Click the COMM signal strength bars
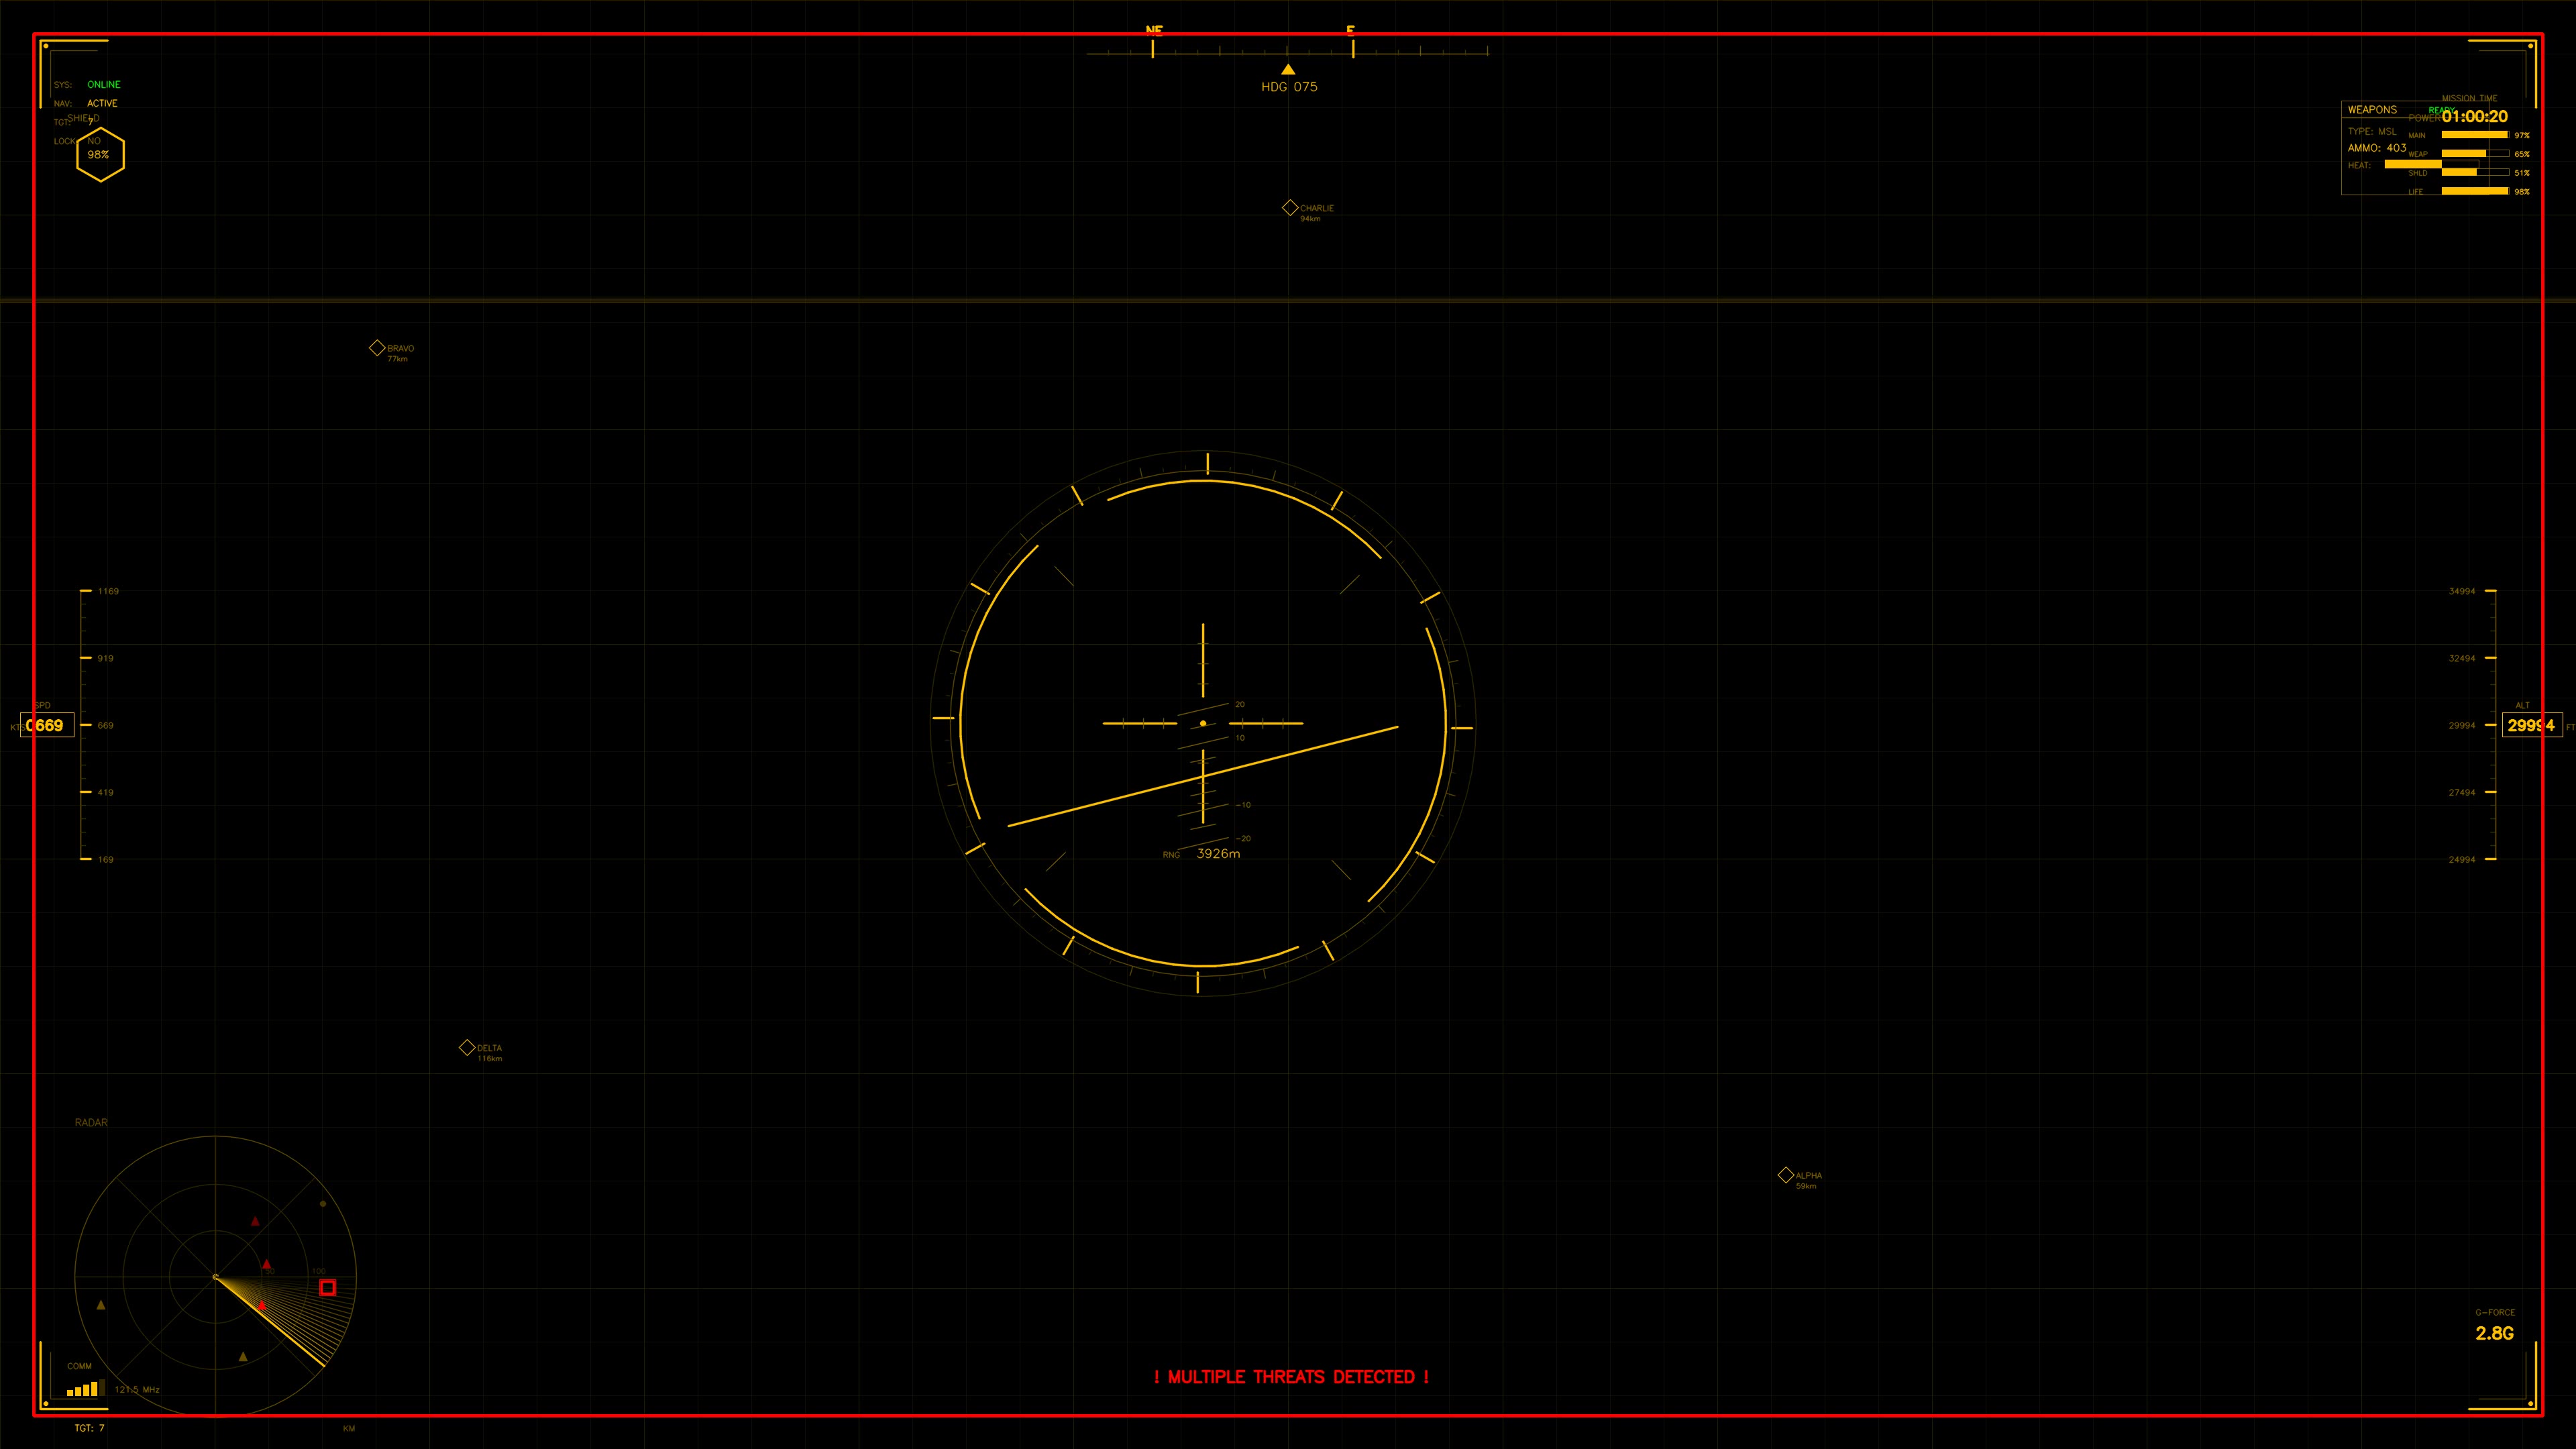The width and height of the screenshot is (2576, 1449). click(85, 1388)
